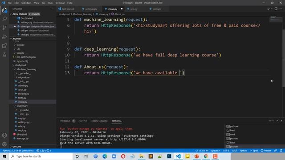Open Manage gear settings icon

click(x=4, y=144)
